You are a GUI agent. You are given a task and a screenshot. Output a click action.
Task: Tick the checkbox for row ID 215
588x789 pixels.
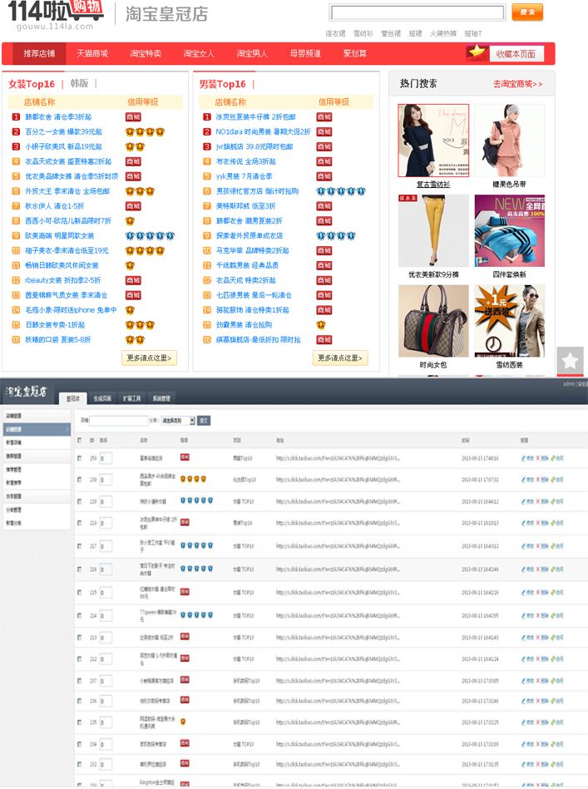click(x=80, y=592)
